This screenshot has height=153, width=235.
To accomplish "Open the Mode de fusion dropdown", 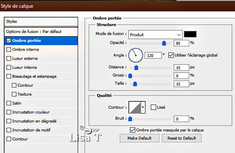I will (155, 35).
